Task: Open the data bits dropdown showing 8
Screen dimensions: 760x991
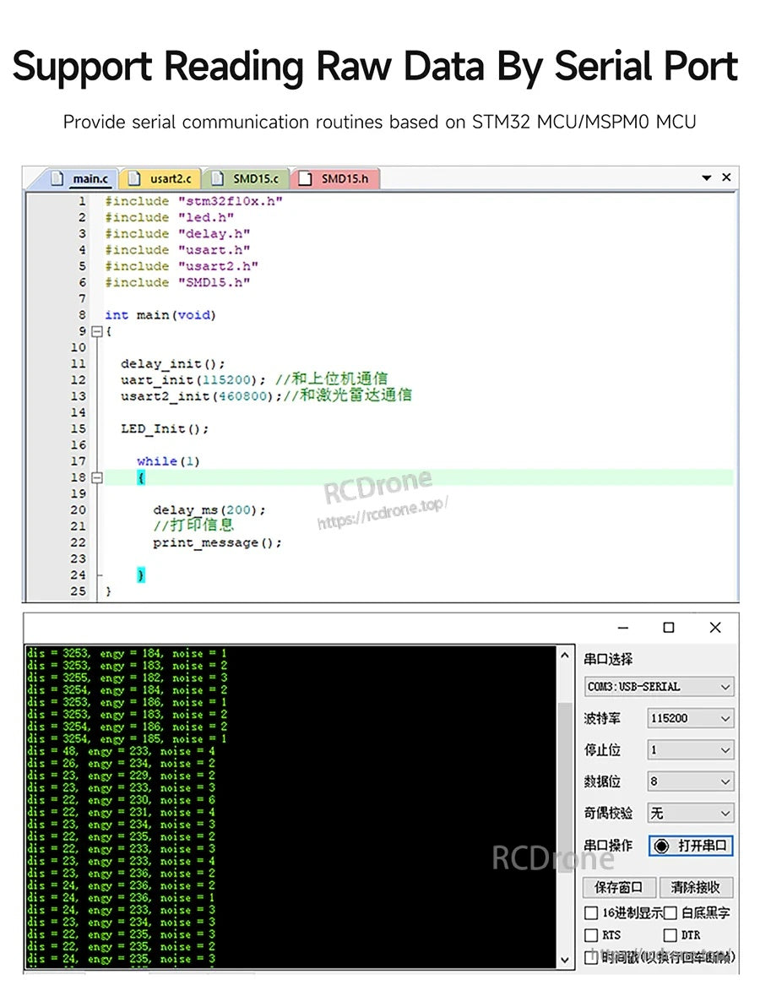Action: [691, 781]
